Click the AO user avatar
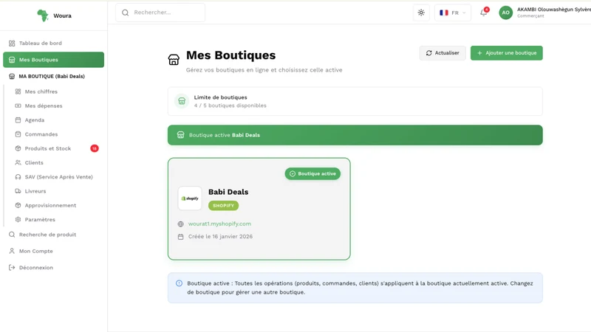 pyautogui.click(x=505, y=13)
